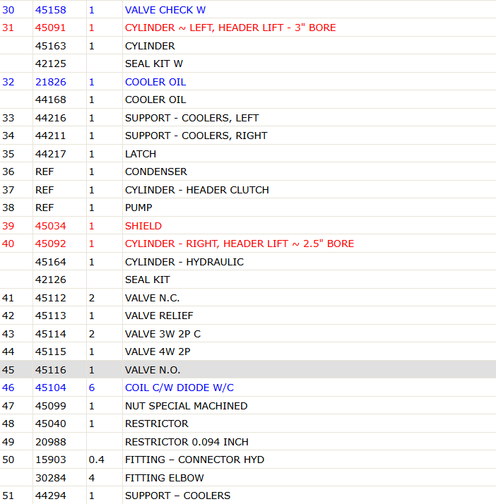The image size is (496, 504).
Task: Click the FITTING ELBOW row
Action: click(248, 478)
